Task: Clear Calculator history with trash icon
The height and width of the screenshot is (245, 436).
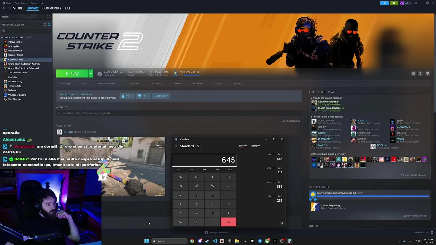Action: pyautogui.click(x=282, y=223)
